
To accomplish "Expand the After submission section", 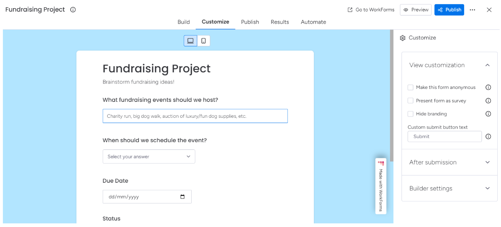I will (x=449, y=162).
